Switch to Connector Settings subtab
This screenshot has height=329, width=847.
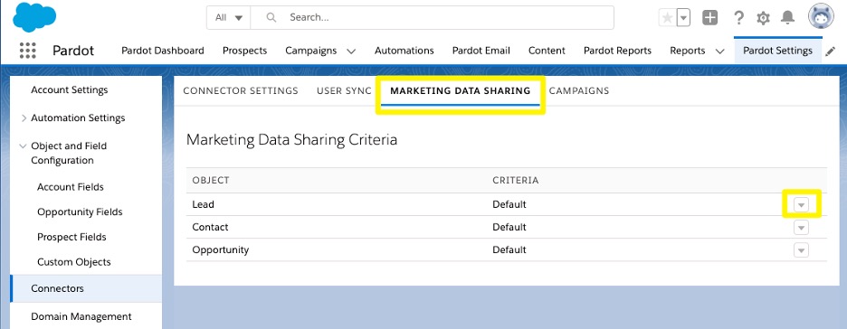coord(241,90)
